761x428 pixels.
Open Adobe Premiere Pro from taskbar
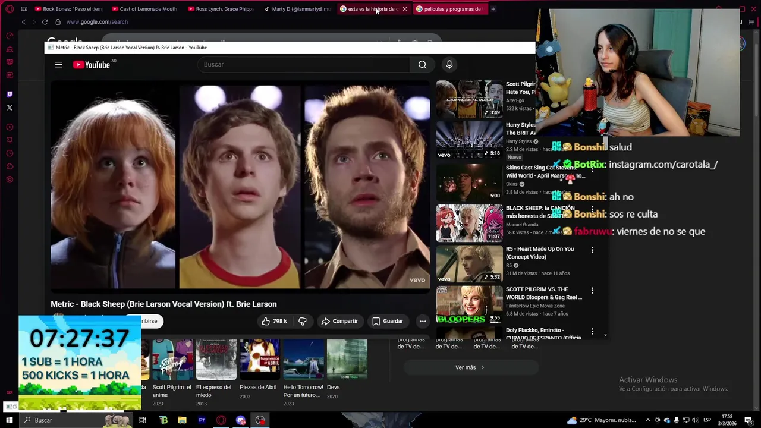202,420
